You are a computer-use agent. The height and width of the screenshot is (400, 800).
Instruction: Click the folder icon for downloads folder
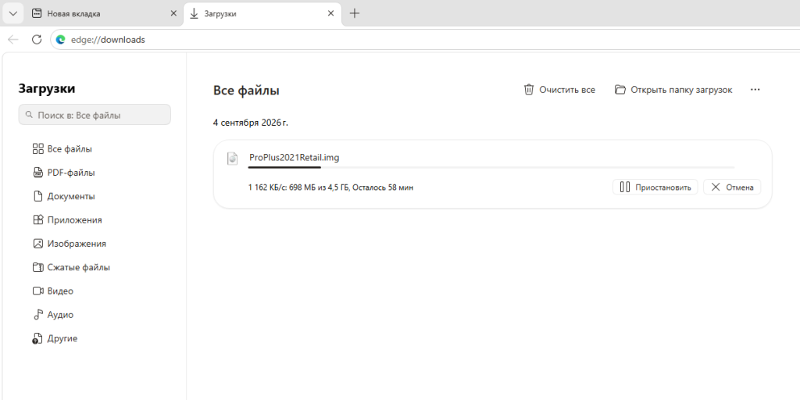pyautogui.click(x=620, y=90)
